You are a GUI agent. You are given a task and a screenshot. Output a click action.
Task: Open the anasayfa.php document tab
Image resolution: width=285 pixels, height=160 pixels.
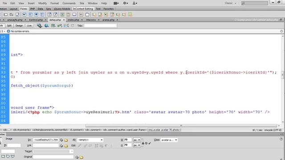pos(15,20)
